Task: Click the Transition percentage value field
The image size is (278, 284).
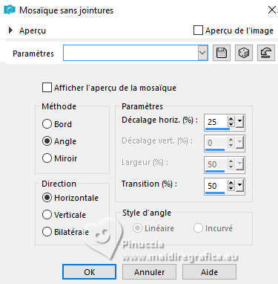Action: click(216, 185)
